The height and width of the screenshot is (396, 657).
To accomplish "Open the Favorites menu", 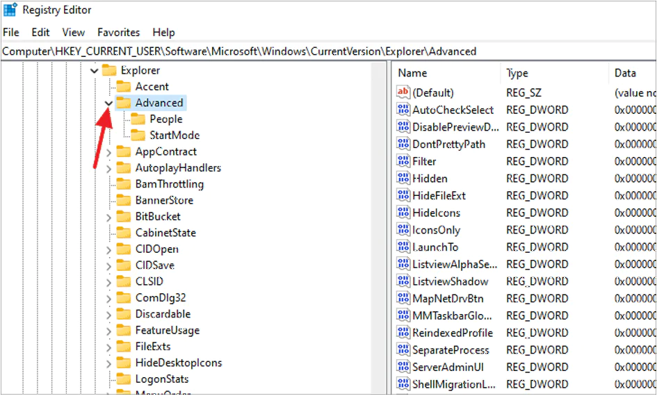I will point(118,33).
